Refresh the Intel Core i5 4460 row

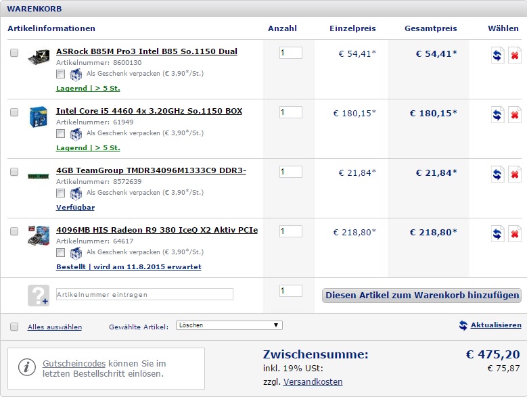497,115
